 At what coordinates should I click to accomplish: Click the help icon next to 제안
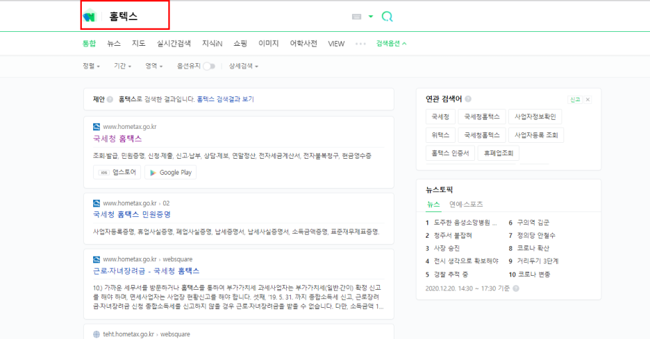coord(110,99)
